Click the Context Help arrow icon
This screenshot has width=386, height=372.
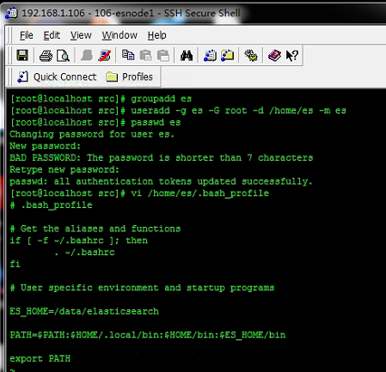click(x=292, y=55)
